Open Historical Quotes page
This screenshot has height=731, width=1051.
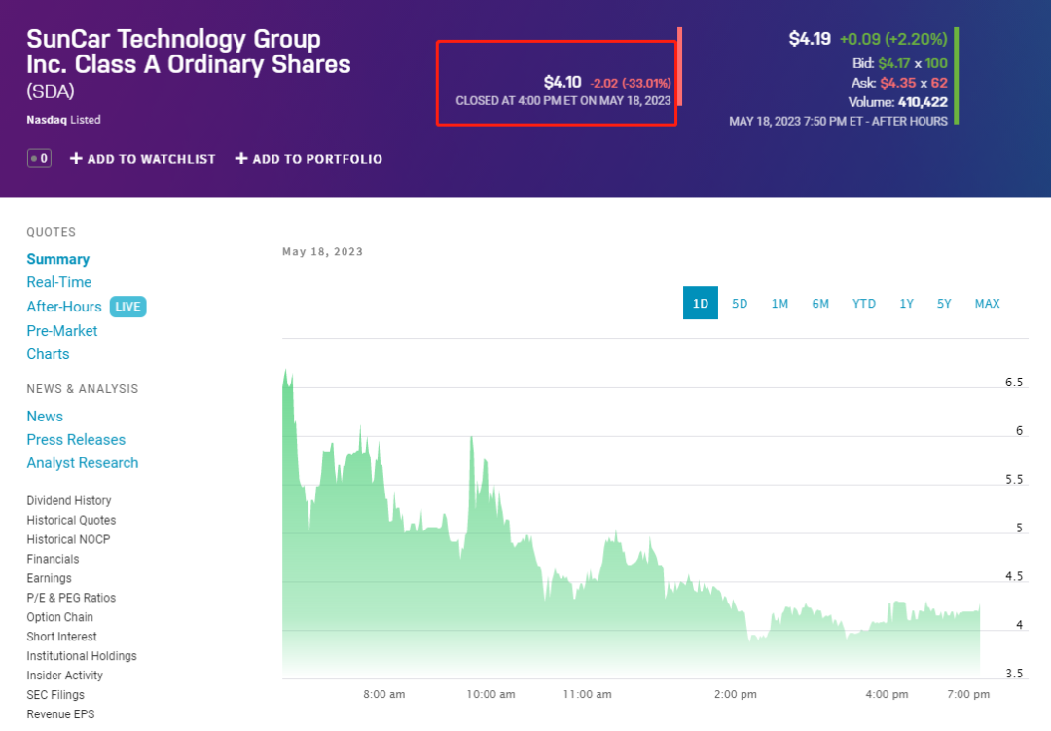pyautogui.click(x=71, y=520)
